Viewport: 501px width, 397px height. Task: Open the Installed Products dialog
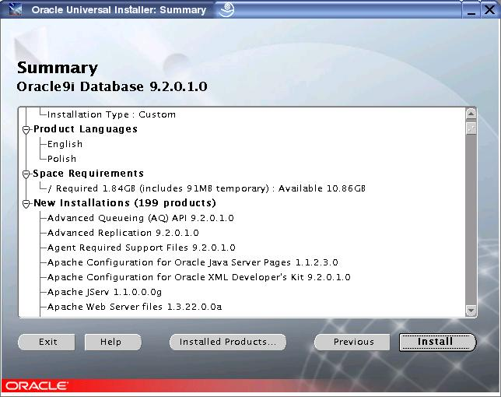pos(228,342)
